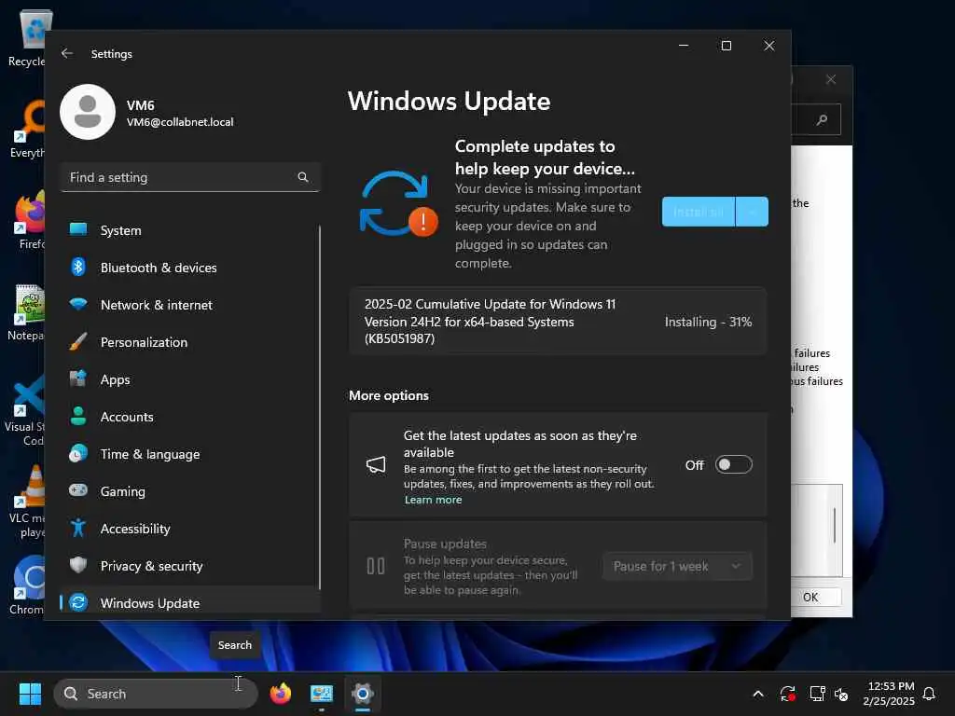Select Bluetooth & devices category
Image resolution: width=955 pixels, height=716 pixels.
click(x=190, y=268)
